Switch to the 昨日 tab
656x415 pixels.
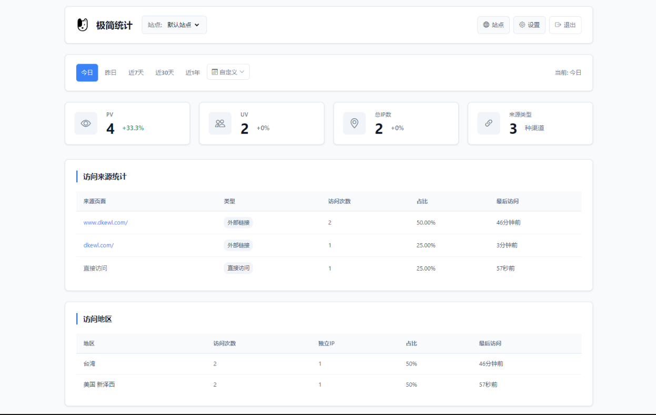coord(110,72)
